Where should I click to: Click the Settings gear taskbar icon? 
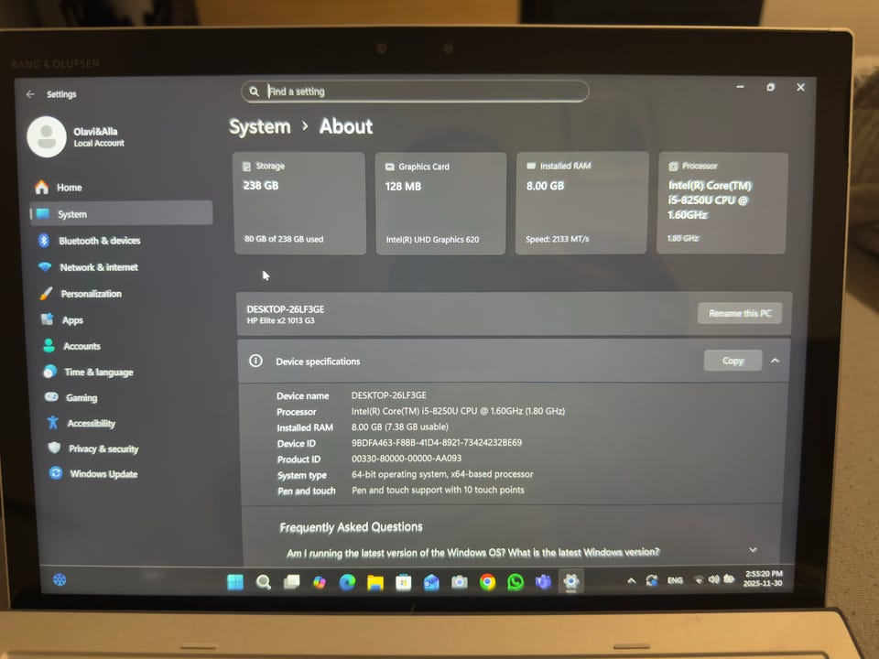570,582
